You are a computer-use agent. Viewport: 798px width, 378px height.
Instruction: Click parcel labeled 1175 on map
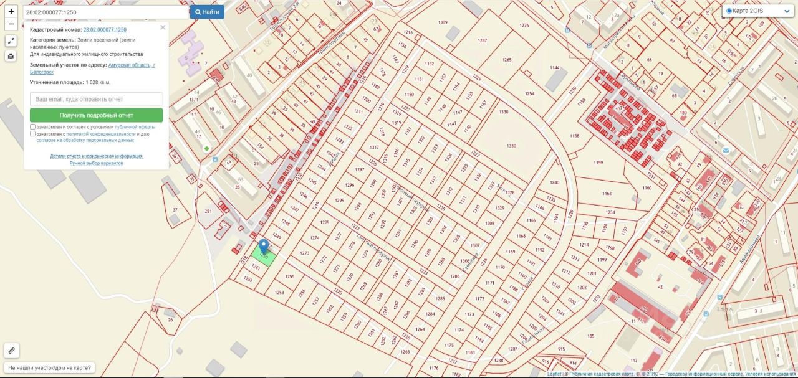[449, 345]
